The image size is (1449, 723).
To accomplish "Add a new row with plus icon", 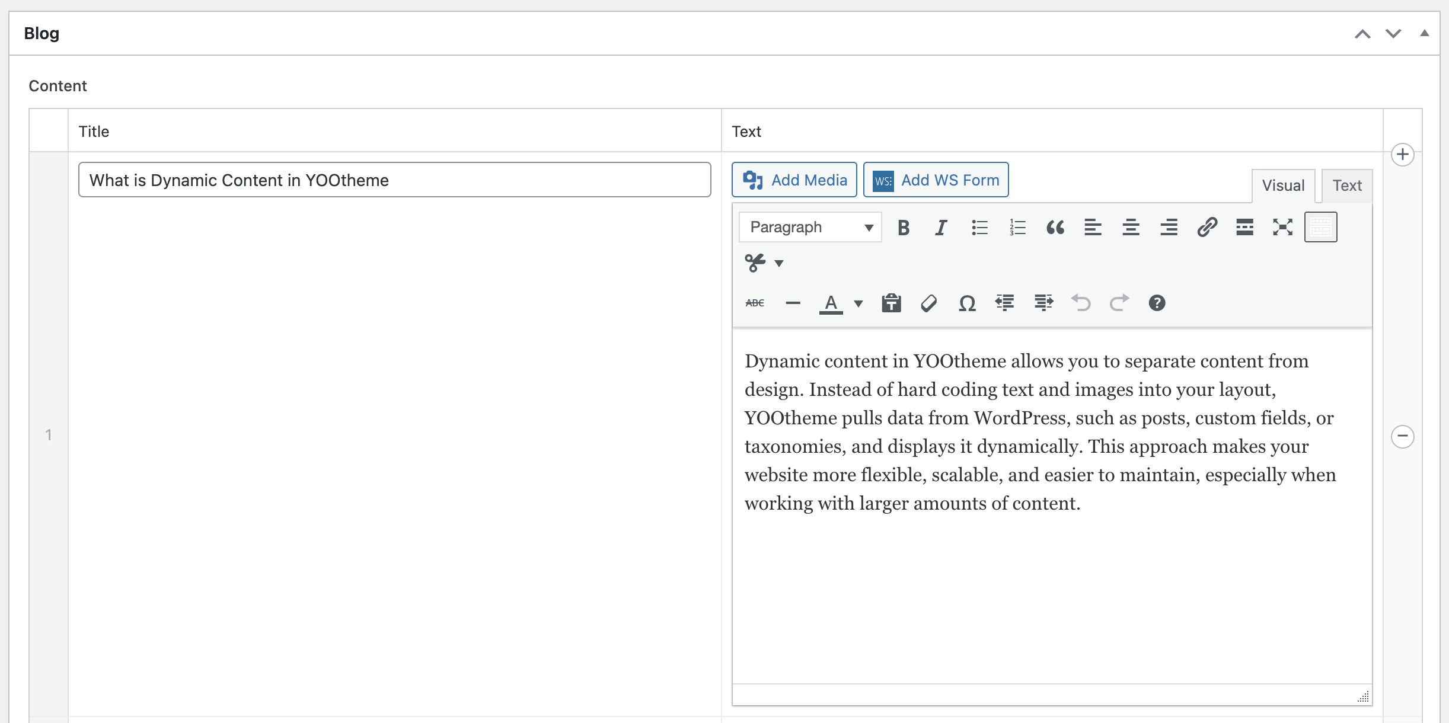I will [x=1403, y=155].
